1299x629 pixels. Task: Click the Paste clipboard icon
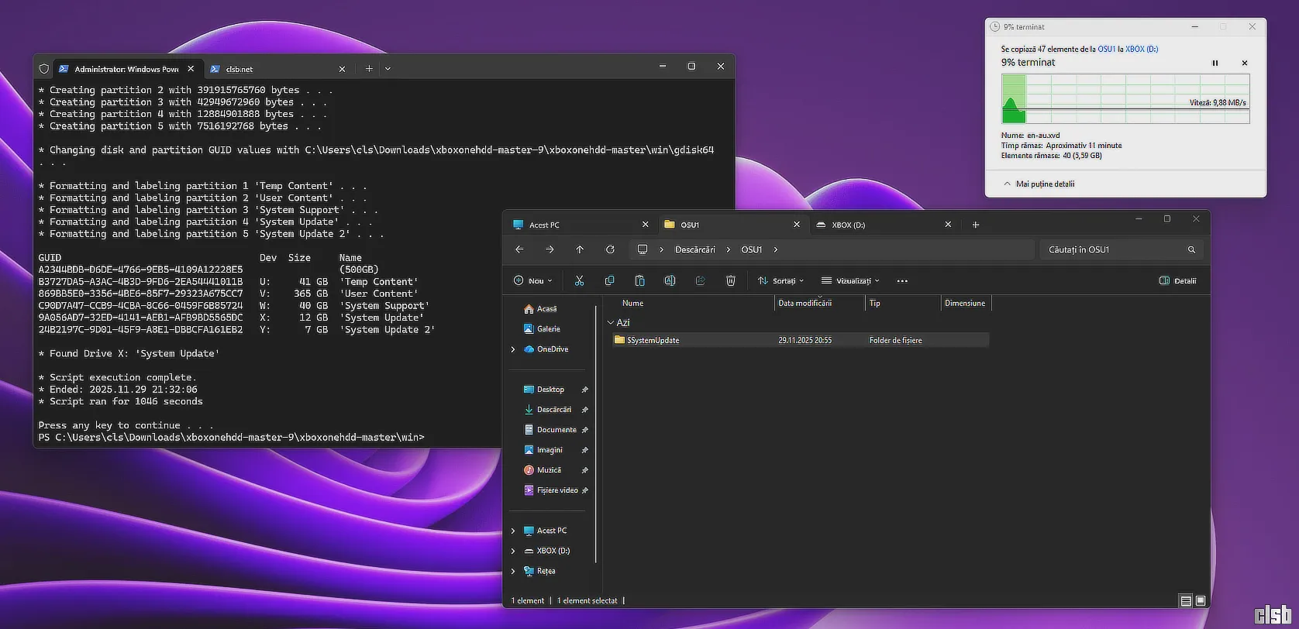(639, 280)
